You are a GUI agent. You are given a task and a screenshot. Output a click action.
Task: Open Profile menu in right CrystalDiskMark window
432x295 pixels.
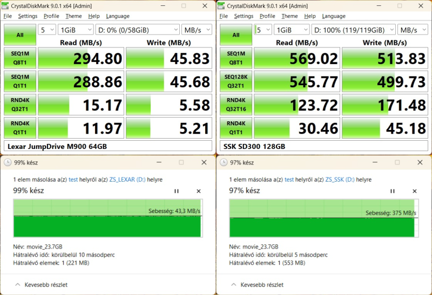(x=267, y=16)
